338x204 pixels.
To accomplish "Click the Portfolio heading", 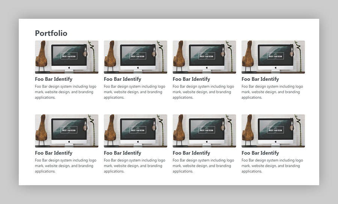I will 51,33.
